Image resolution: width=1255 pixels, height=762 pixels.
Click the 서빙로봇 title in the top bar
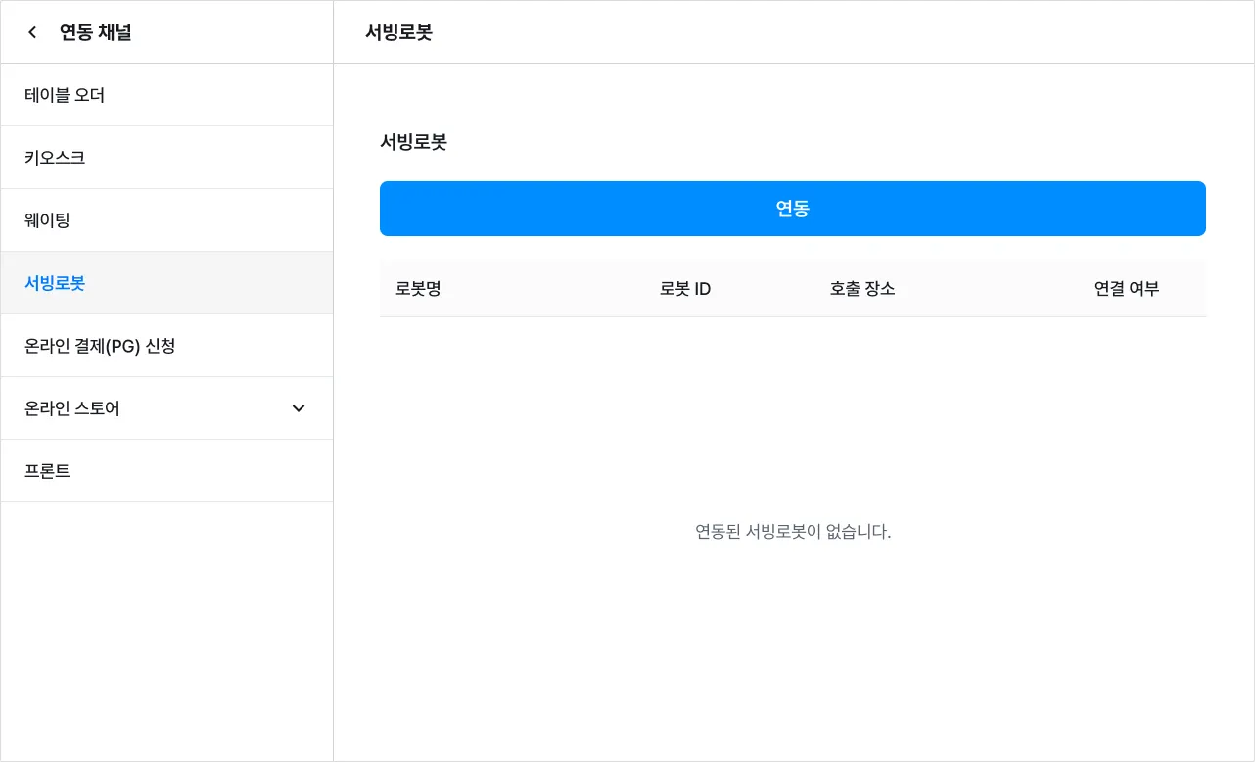point(398,32)
